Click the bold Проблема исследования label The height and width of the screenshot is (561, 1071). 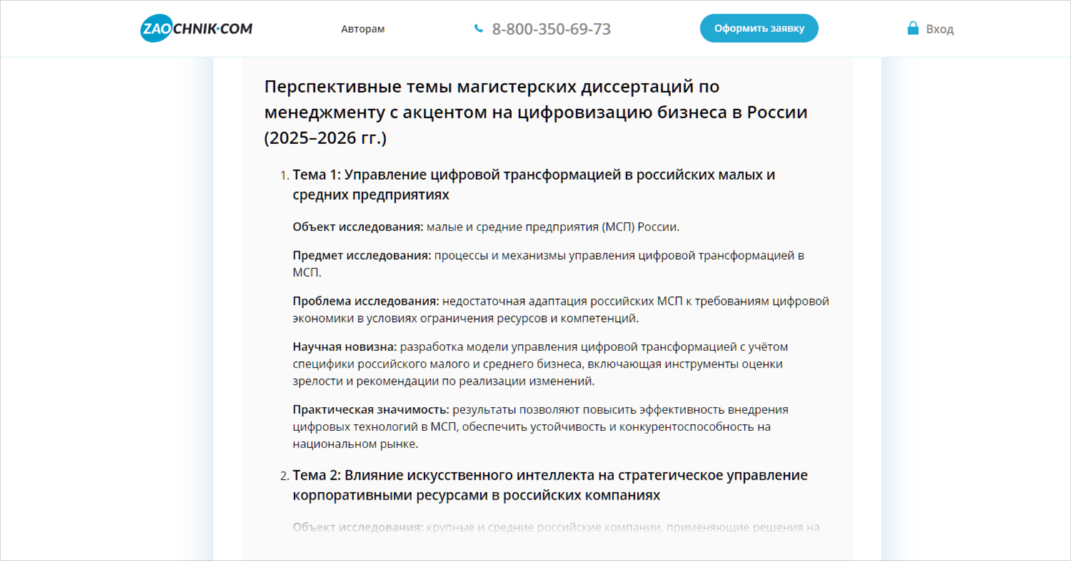point(366,300)
